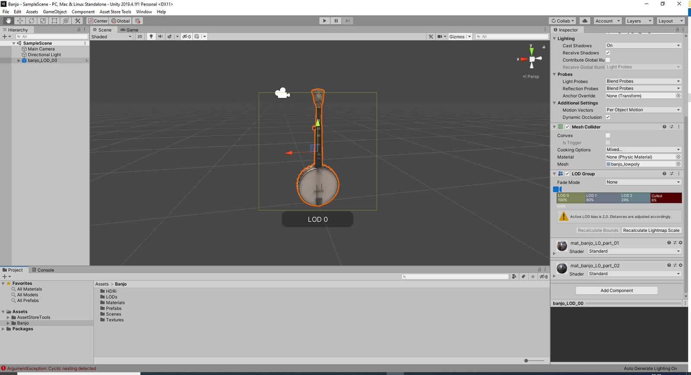This screenshot has width=691, height=375.
Task: Open the GameObject menu
Action: pyautogui.click(x=54, y=12)
